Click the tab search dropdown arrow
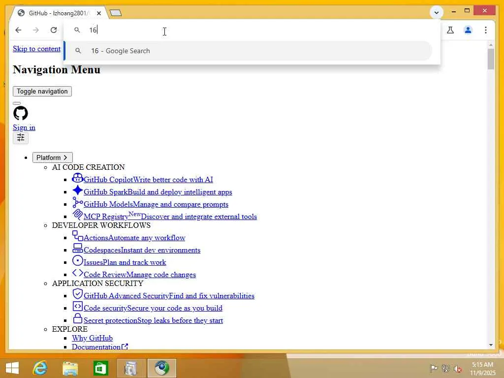This screenshot has height=378, width=504. pos(437,13)
